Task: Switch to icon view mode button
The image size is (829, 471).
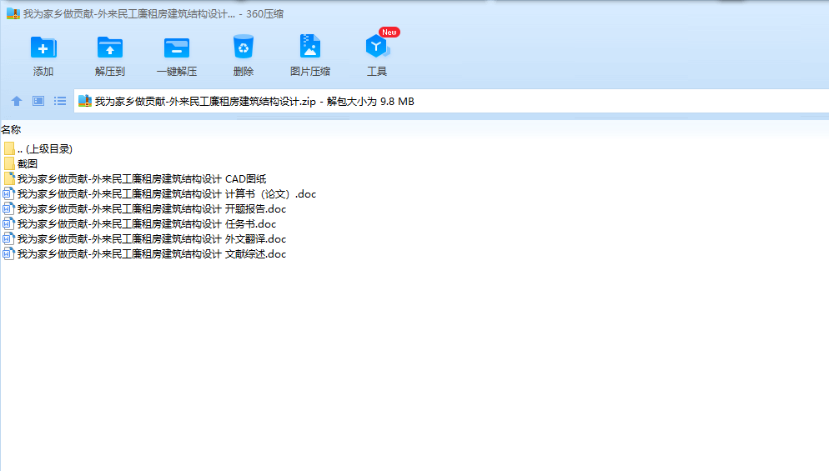Action: tap(38, 101)
